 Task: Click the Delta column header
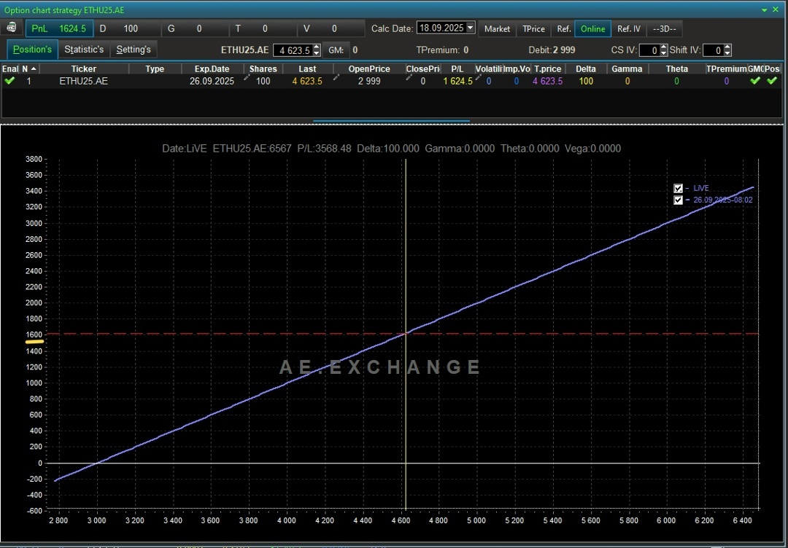click(585, 68)
